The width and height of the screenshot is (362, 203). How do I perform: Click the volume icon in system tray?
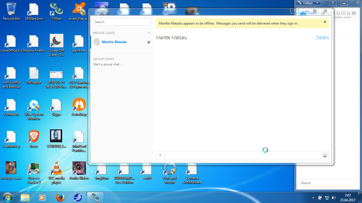click(x=334, y=198)
